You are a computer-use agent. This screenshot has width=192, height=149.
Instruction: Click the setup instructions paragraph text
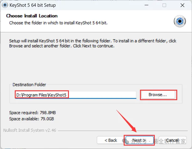pyautogui.click(x=93, y=43)
